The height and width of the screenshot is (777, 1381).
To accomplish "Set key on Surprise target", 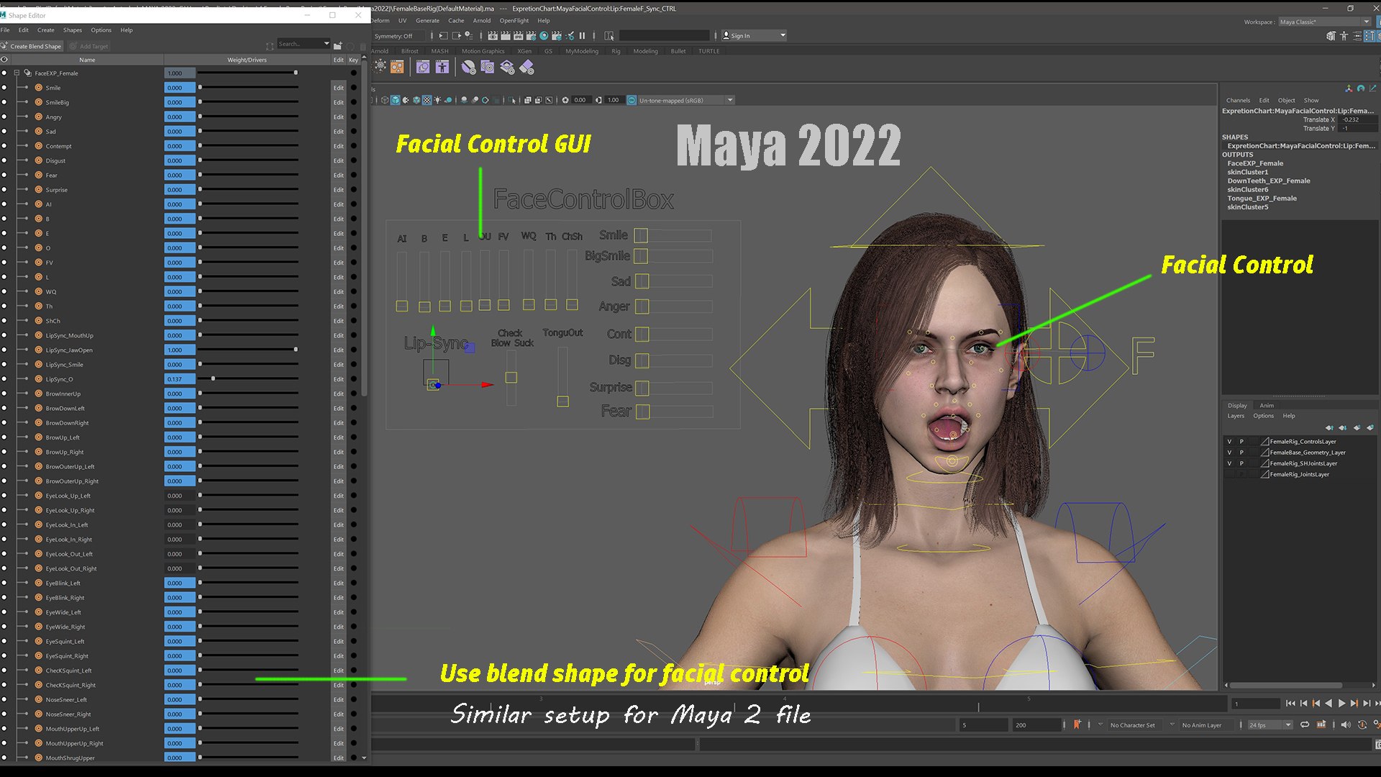I will point(354,190).
